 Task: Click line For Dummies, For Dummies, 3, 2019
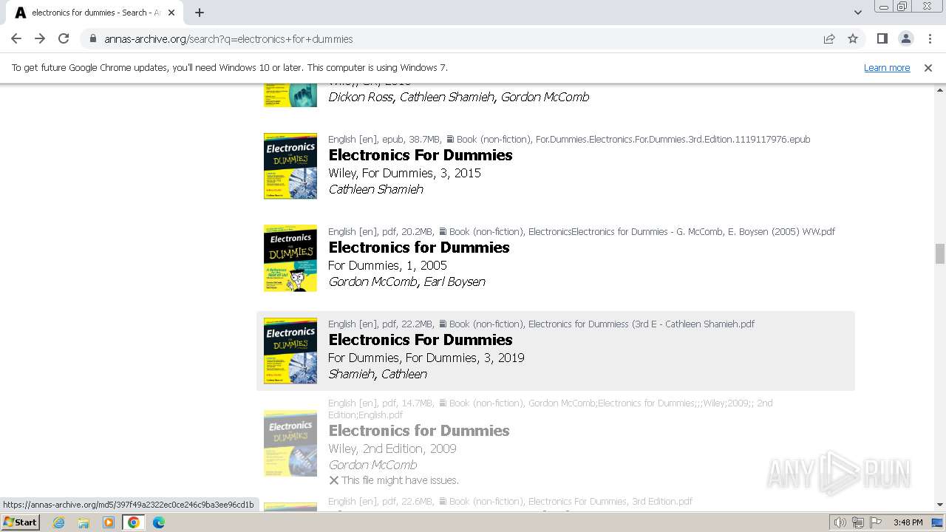426,358
